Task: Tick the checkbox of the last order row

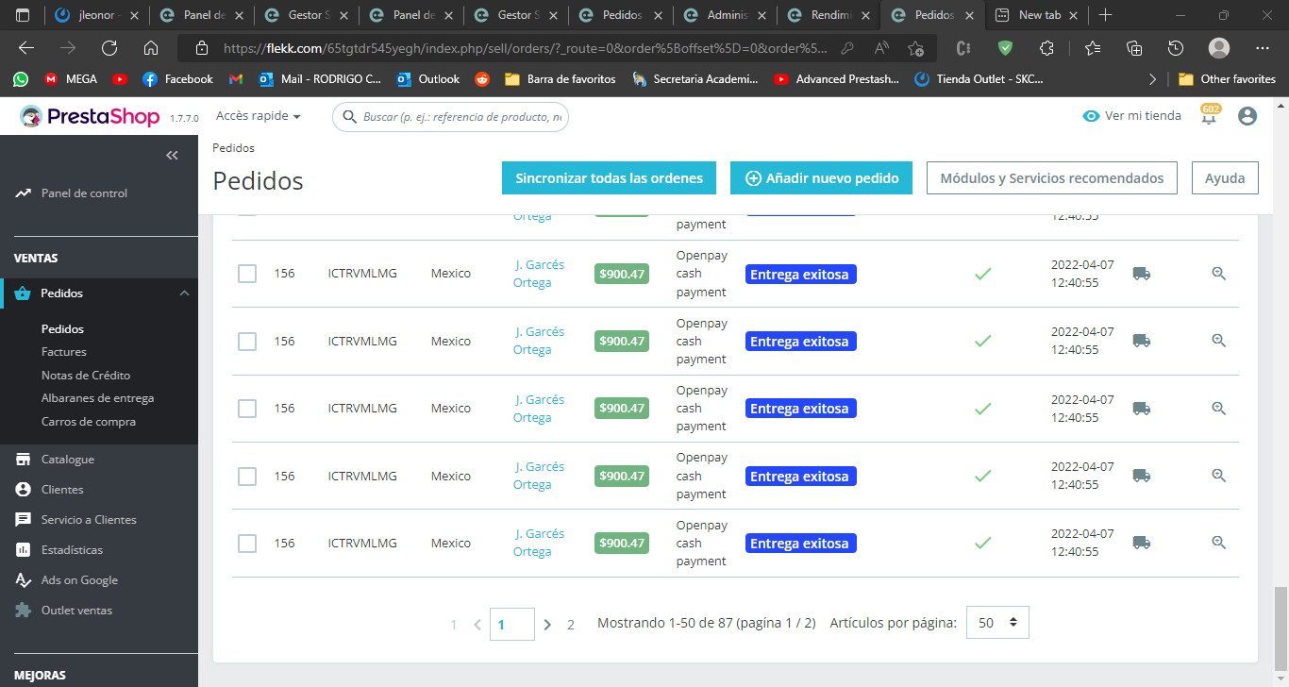Action: [x=247, y=544]
